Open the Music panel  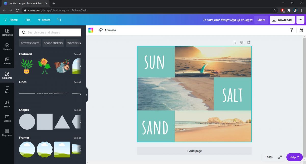pos(7,104)
